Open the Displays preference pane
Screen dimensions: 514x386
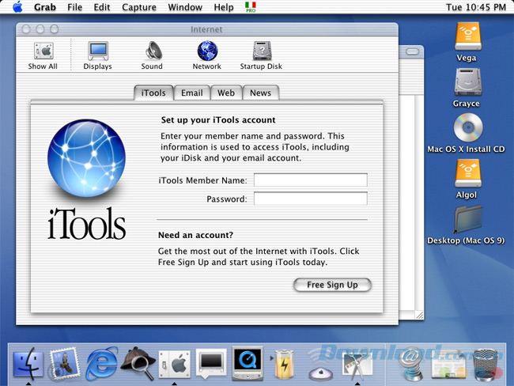pos(98,52)
